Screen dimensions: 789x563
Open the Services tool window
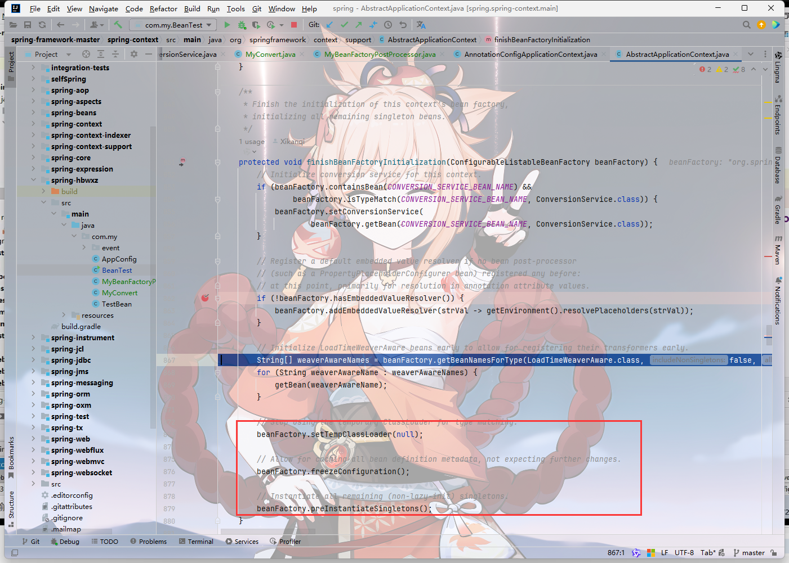pos(242,542)
